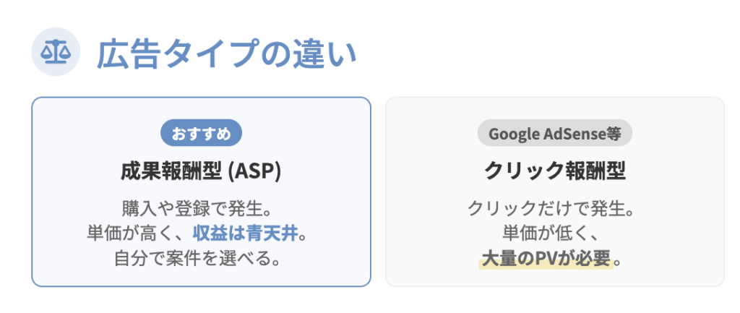740x313 pixels.
Task: Click the 広告タイプの違い heading
Action: point(226,56)
